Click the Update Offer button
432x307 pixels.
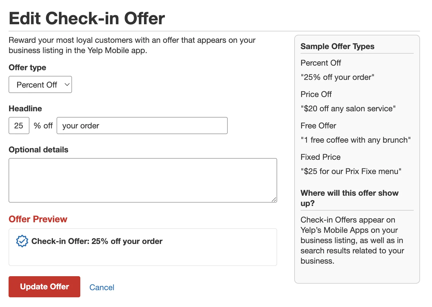click(44, 287)
